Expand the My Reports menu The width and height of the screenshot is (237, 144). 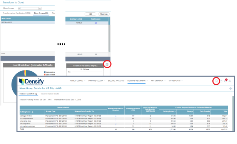pyautogui.click(x=175, y=80)
